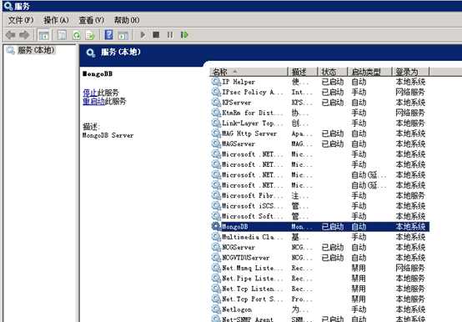Select the Net.Tcp Listen... service name
This screenshot has height=322, width=462.
point(253,289)
